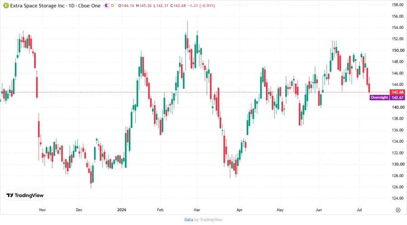Click the 130.00 price axis label

coord(398,164)
